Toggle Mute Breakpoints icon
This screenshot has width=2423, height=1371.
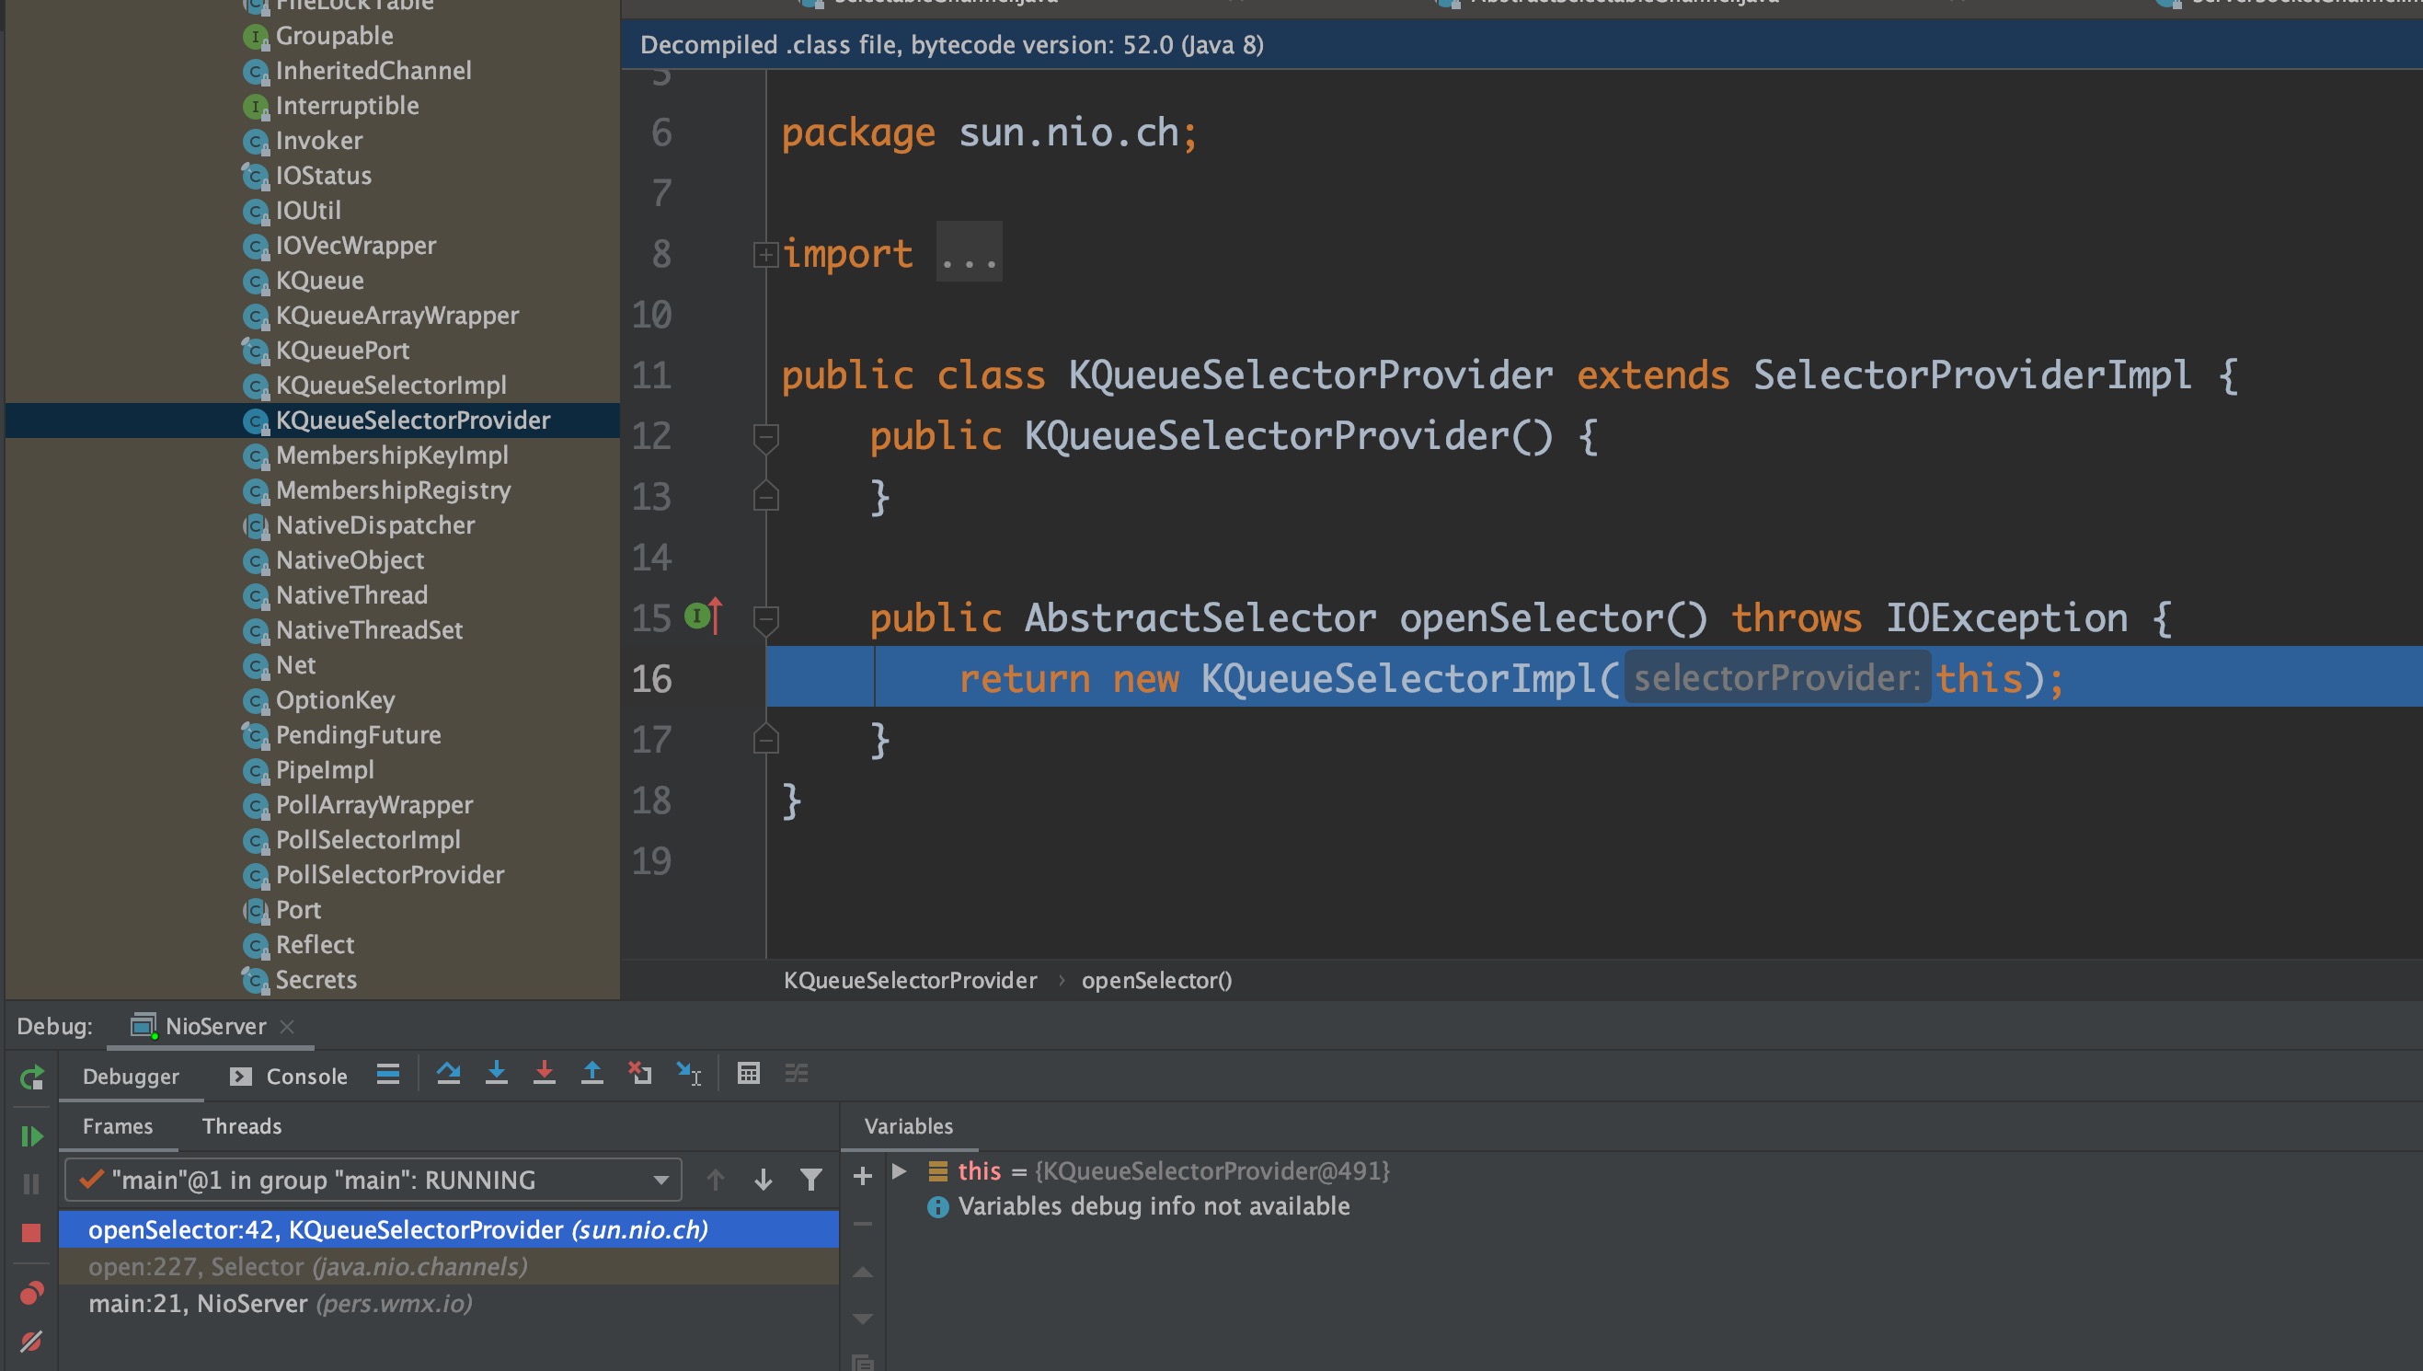click(31, 1341)
